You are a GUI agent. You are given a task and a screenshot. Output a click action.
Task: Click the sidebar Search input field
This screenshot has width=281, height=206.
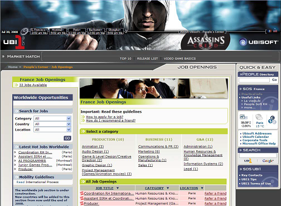(x=258, y=155)
